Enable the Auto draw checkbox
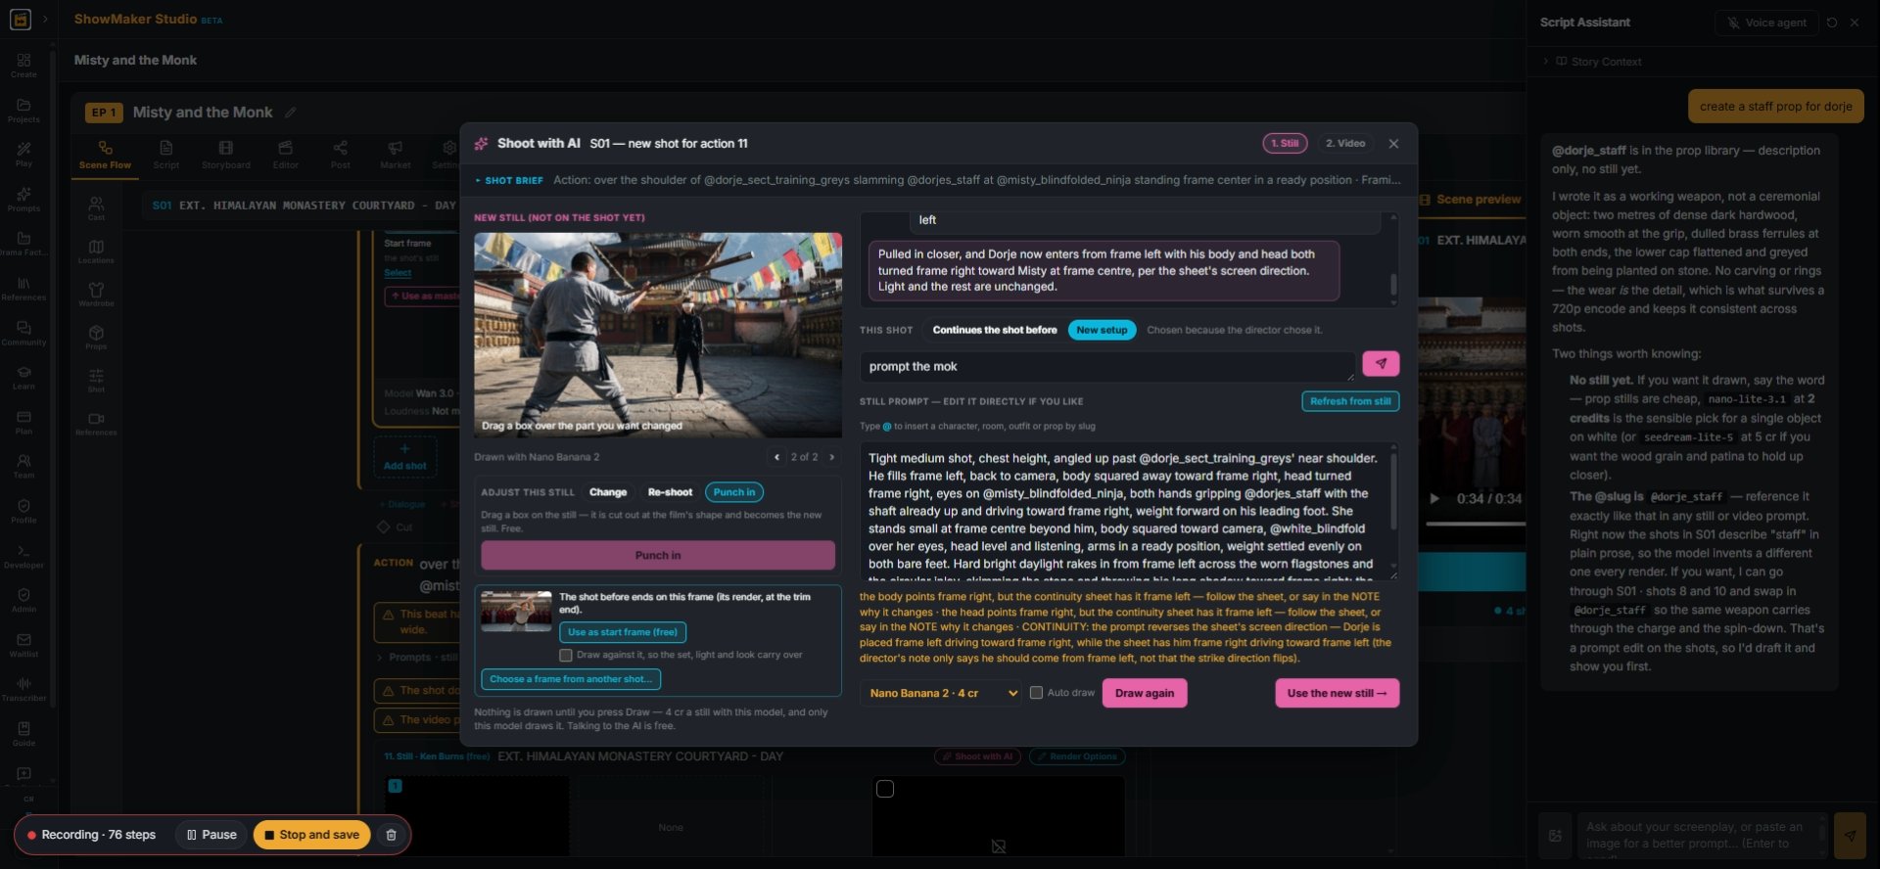The width and height of the screenshot is (1880, 869). click(x=1036, y=693)
